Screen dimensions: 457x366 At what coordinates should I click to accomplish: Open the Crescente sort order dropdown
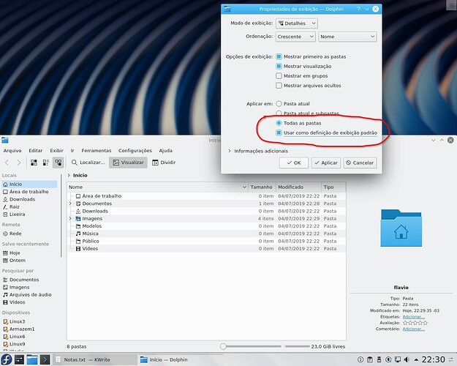tap(295, 37)
